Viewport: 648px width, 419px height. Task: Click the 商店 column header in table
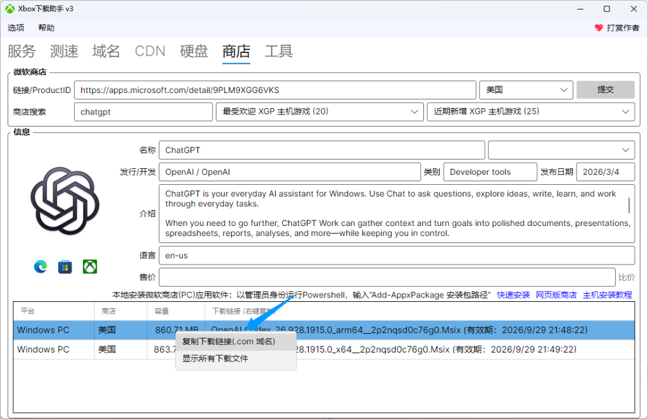[121, 311]
